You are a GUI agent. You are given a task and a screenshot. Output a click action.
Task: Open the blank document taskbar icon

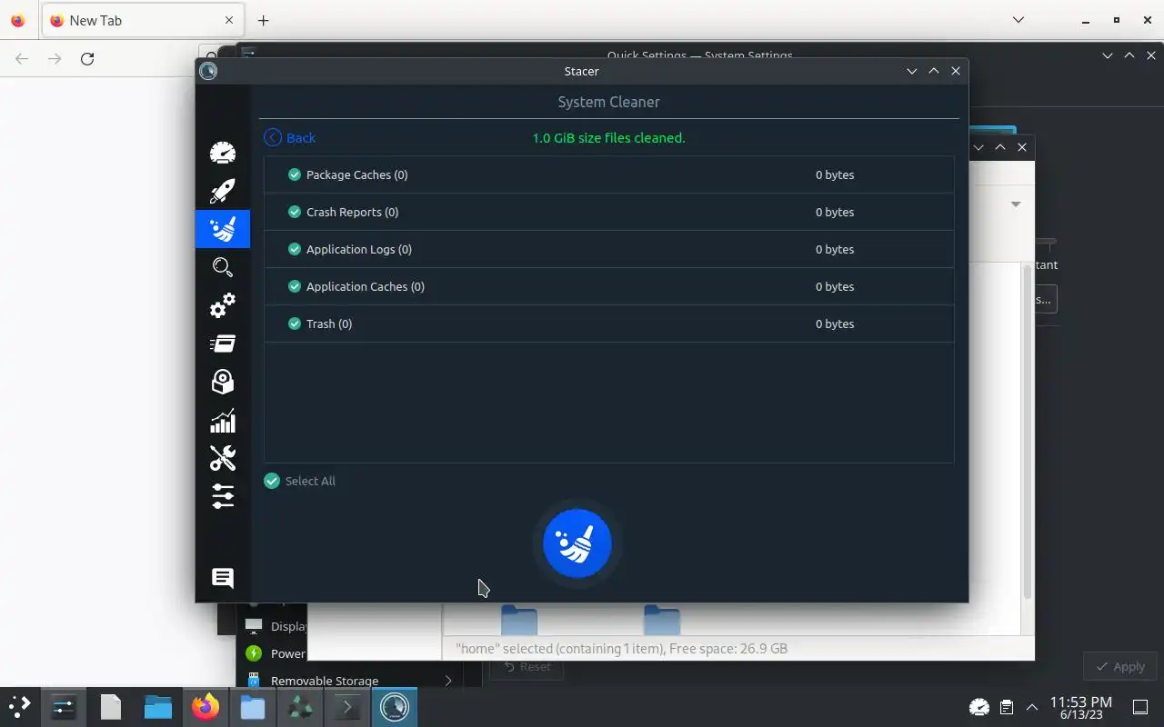pos(111,706)
